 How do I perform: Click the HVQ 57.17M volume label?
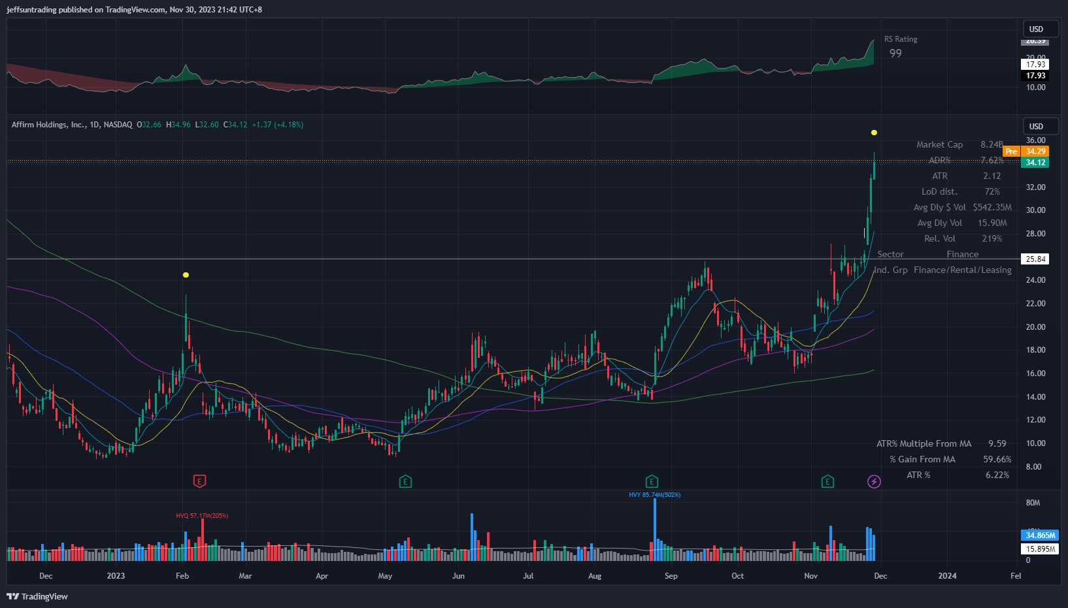[202, 516]
